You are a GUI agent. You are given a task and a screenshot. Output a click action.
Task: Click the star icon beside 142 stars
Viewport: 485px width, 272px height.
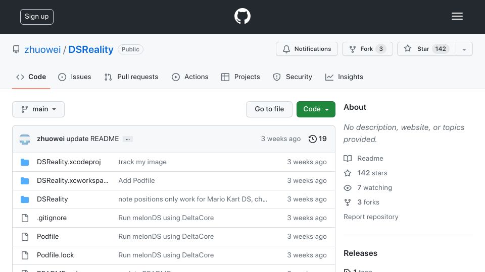tap(348, 173)
